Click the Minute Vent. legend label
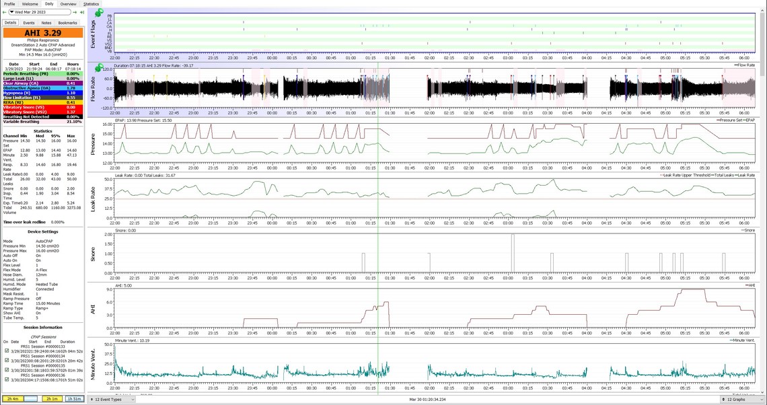767x405 pixels. (x=743, y=340)
